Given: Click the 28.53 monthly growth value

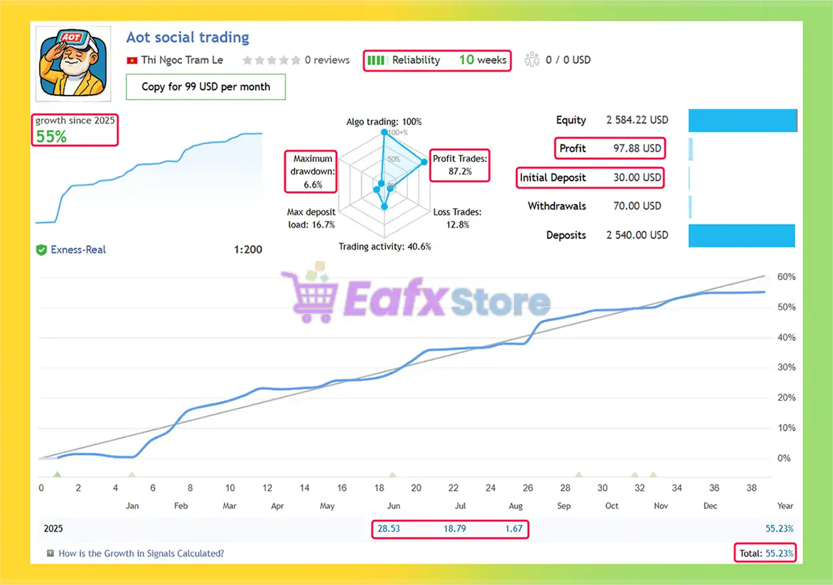Looking at the screenshot, I should (389, 529).
